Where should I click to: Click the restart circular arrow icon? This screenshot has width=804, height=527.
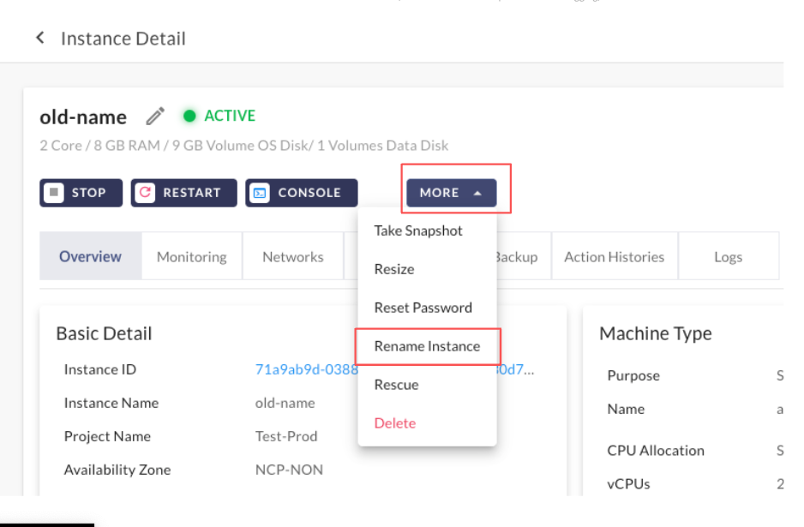146,193
